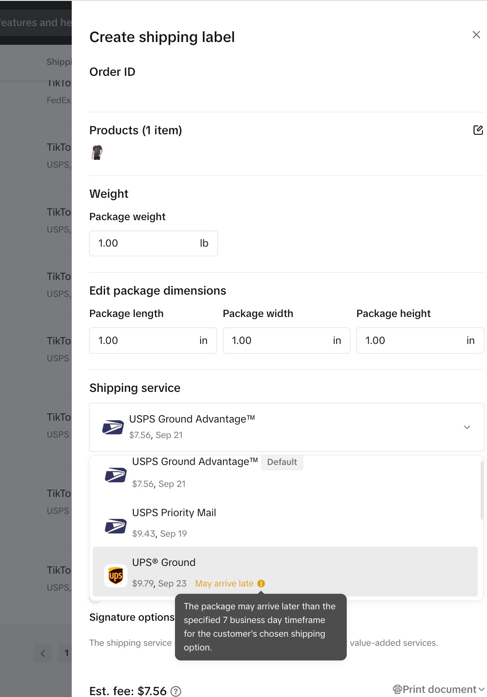487x697 pixels.
Task: Click the Package height input field
Action: pyautogui.click(x=413, y=340)
